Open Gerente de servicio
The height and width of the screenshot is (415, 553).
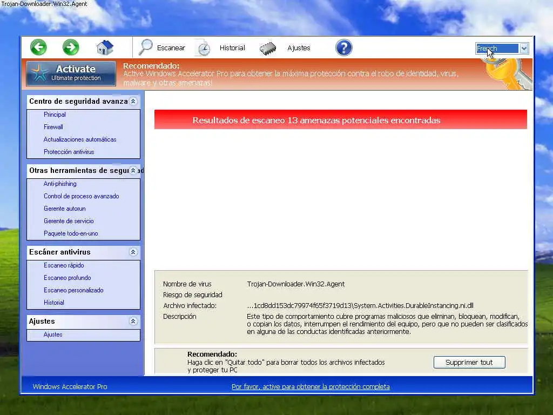(x=69, y=221)
